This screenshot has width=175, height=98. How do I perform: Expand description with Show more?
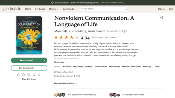(x=60, y=62)
